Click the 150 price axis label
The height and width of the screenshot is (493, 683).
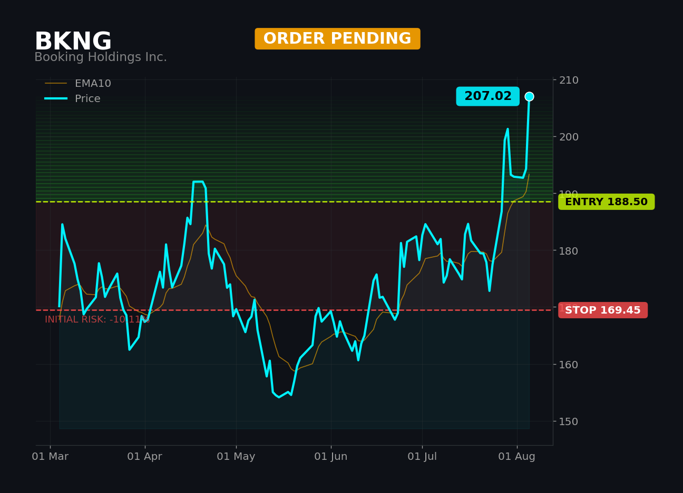569,421
